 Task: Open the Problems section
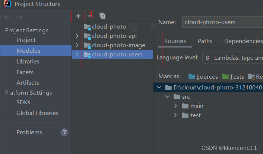pos(29,132)
